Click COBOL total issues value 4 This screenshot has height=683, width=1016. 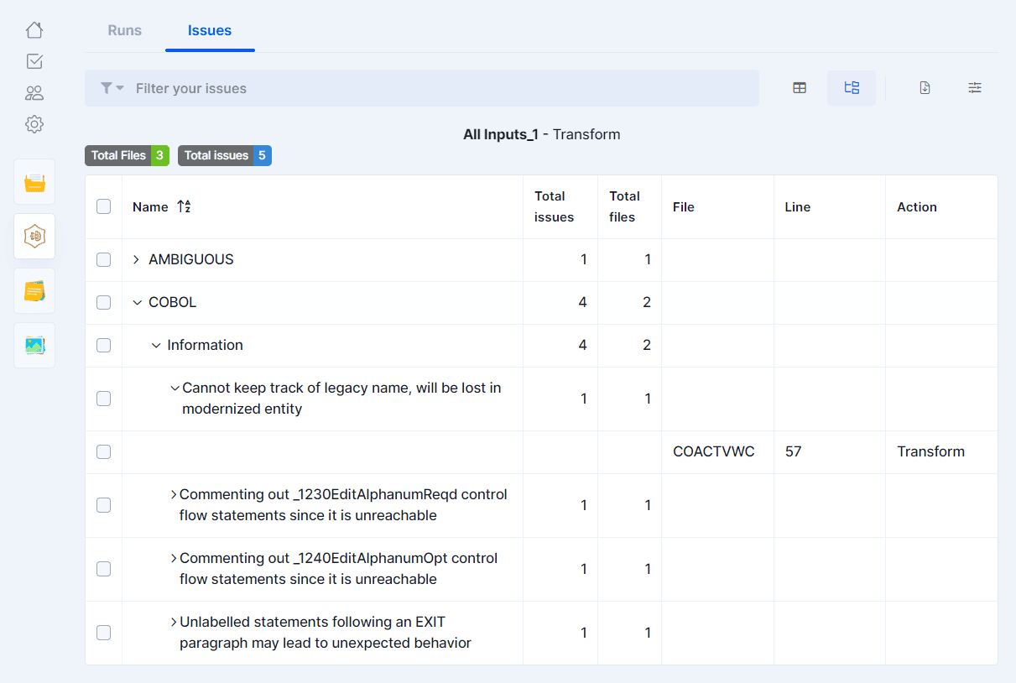point(582,302)
